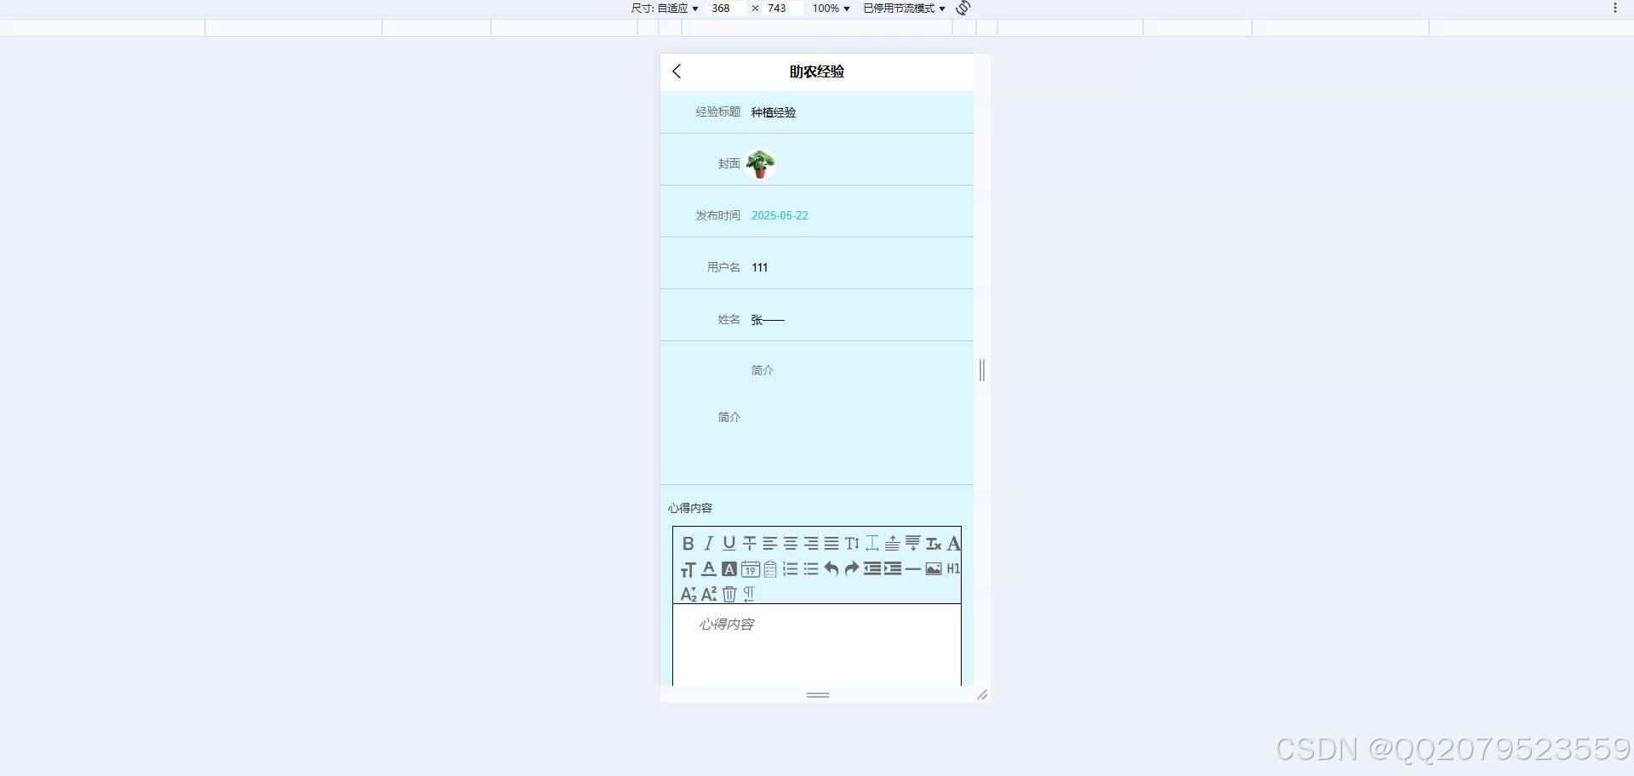
Task: Open the 已停用节流模式 throttling dropdown
Action: tap(904, 9)
